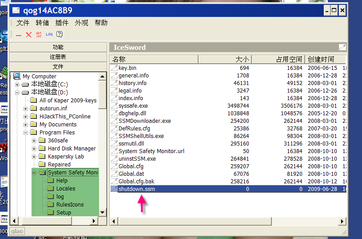Select the dbghelp.dll file icon

click(114, 113)
